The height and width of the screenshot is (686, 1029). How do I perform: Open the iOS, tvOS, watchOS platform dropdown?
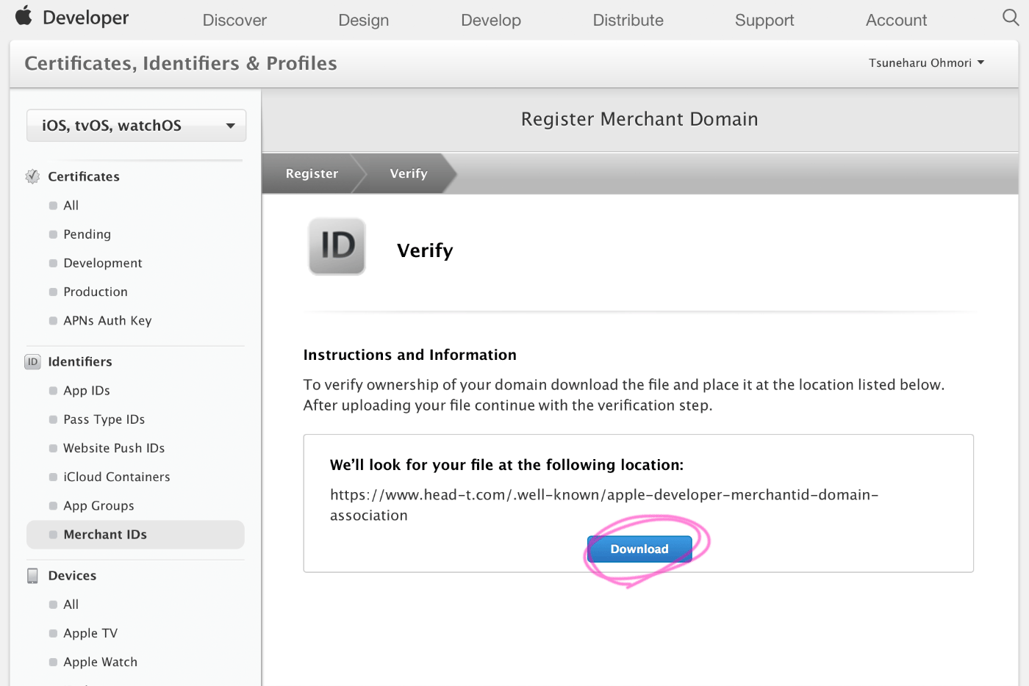coord(136,126)
